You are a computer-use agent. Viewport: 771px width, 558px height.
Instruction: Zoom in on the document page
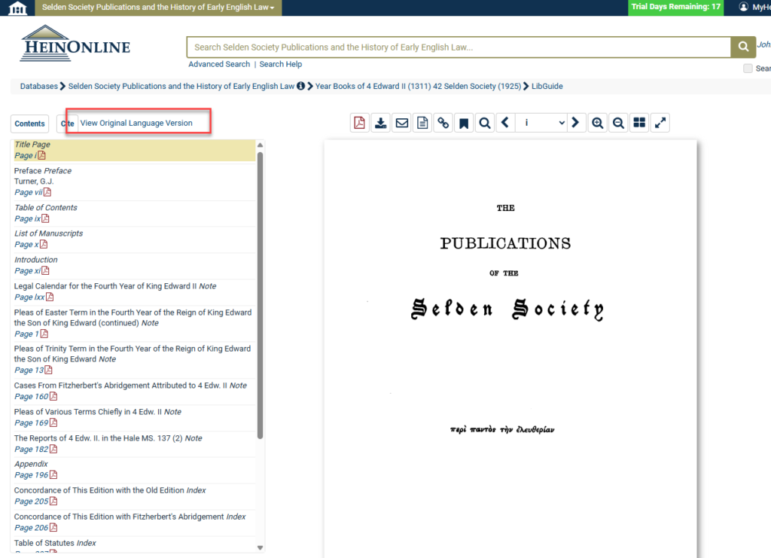pyautogui.click(x=597, y=123)
